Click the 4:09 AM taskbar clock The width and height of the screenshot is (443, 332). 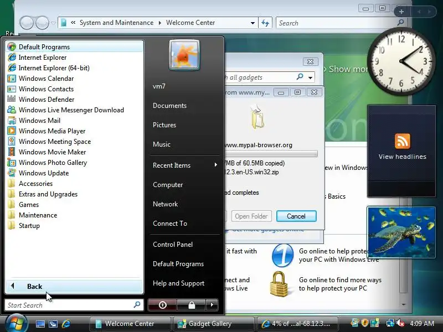tap(422, 324)
